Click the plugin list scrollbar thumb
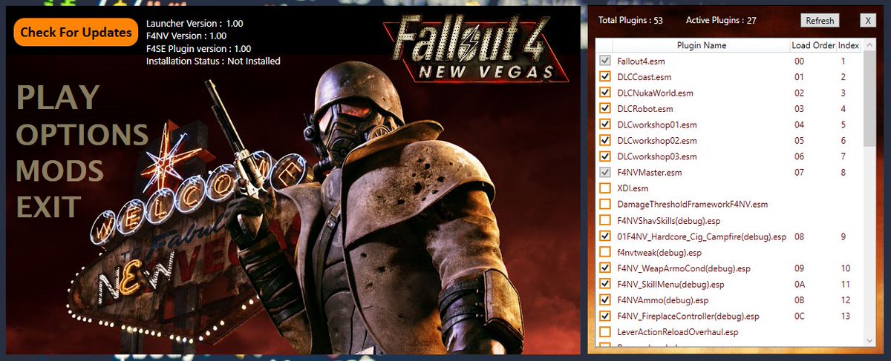The image size is (891, 361). click(869, 99)
